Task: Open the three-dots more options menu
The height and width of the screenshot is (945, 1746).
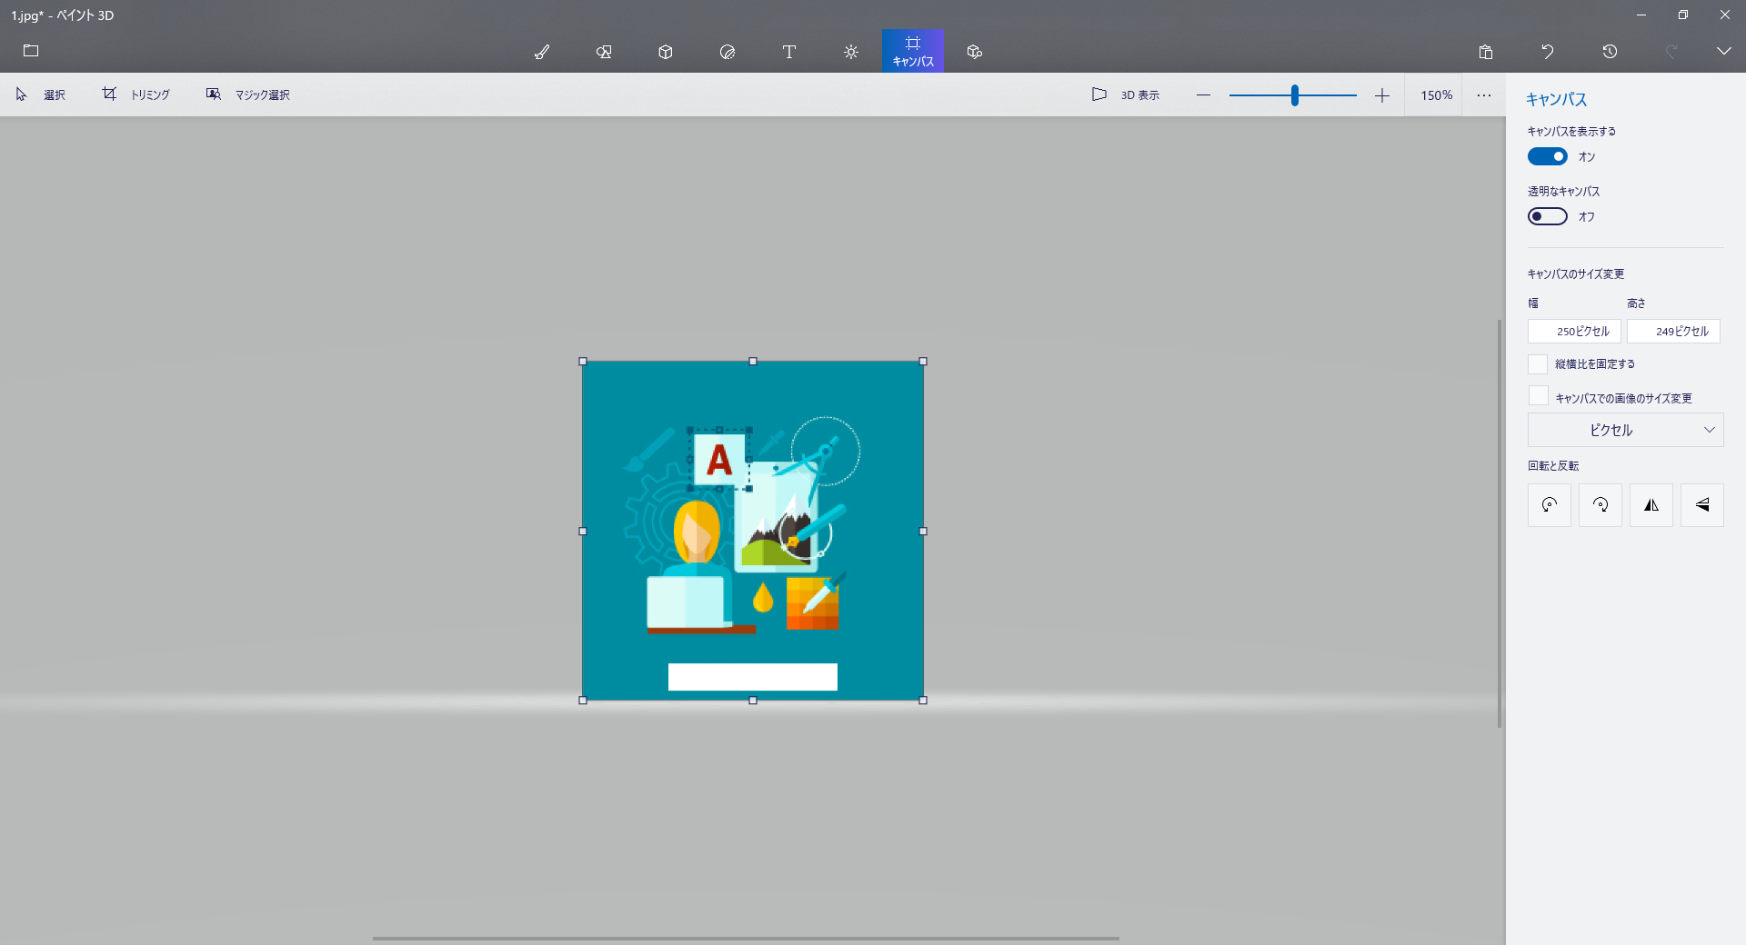Action: 1484,95
